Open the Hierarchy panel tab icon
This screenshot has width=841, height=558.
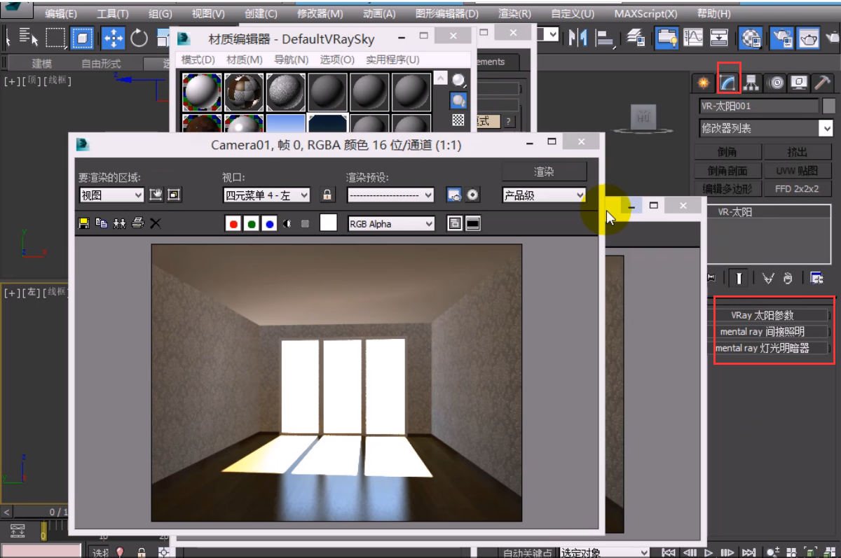click(751, 83)
